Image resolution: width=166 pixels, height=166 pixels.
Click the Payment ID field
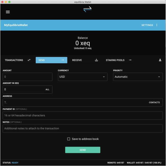pos(83,116)
